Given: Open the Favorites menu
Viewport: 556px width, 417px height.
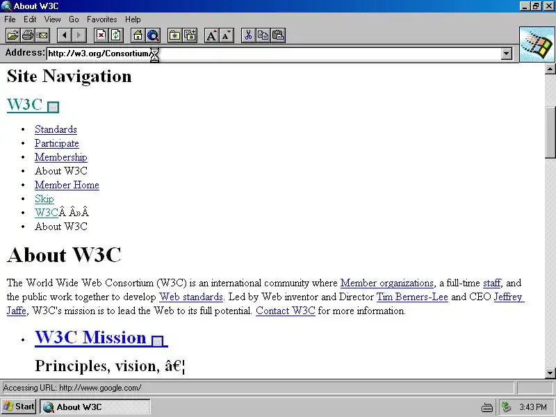Looking at the screenshot, I should 102,19.
